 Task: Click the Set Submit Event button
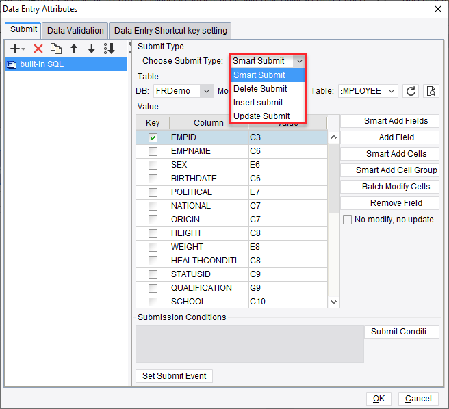[174, 376]
